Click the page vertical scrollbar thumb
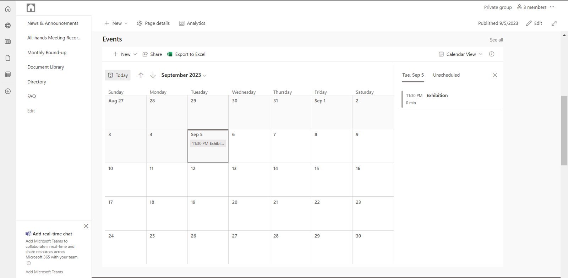Image resolution: width=568 pixels, height=278 pixels. (564, 130)
